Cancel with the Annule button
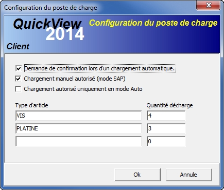 coord(189,175)
